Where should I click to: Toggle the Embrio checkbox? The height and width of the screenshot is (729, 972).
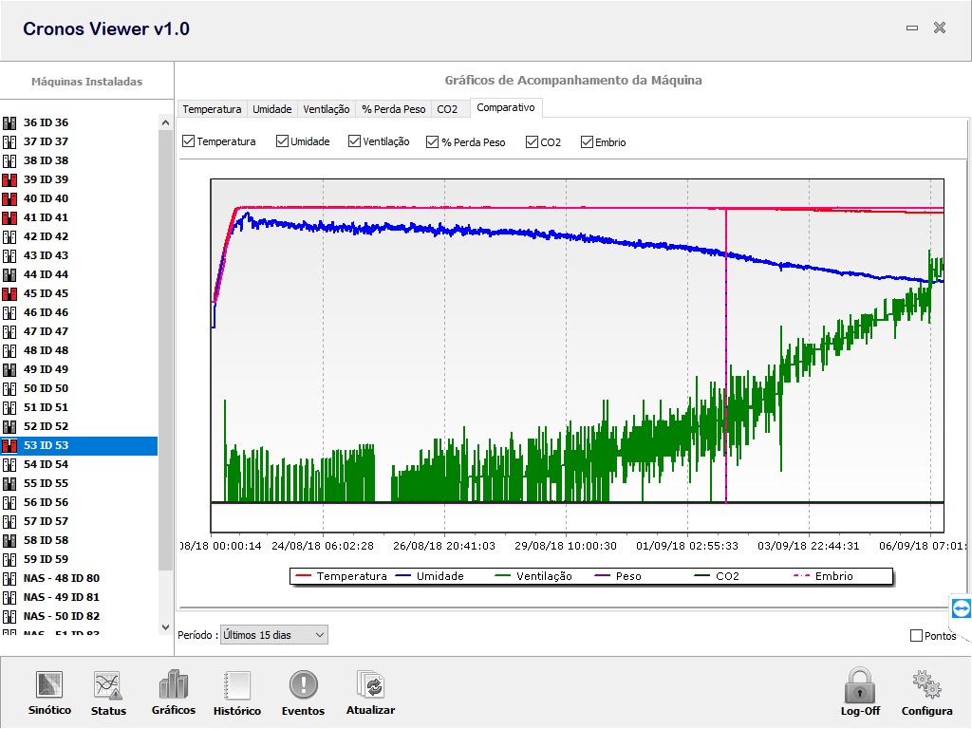point(587,142)
